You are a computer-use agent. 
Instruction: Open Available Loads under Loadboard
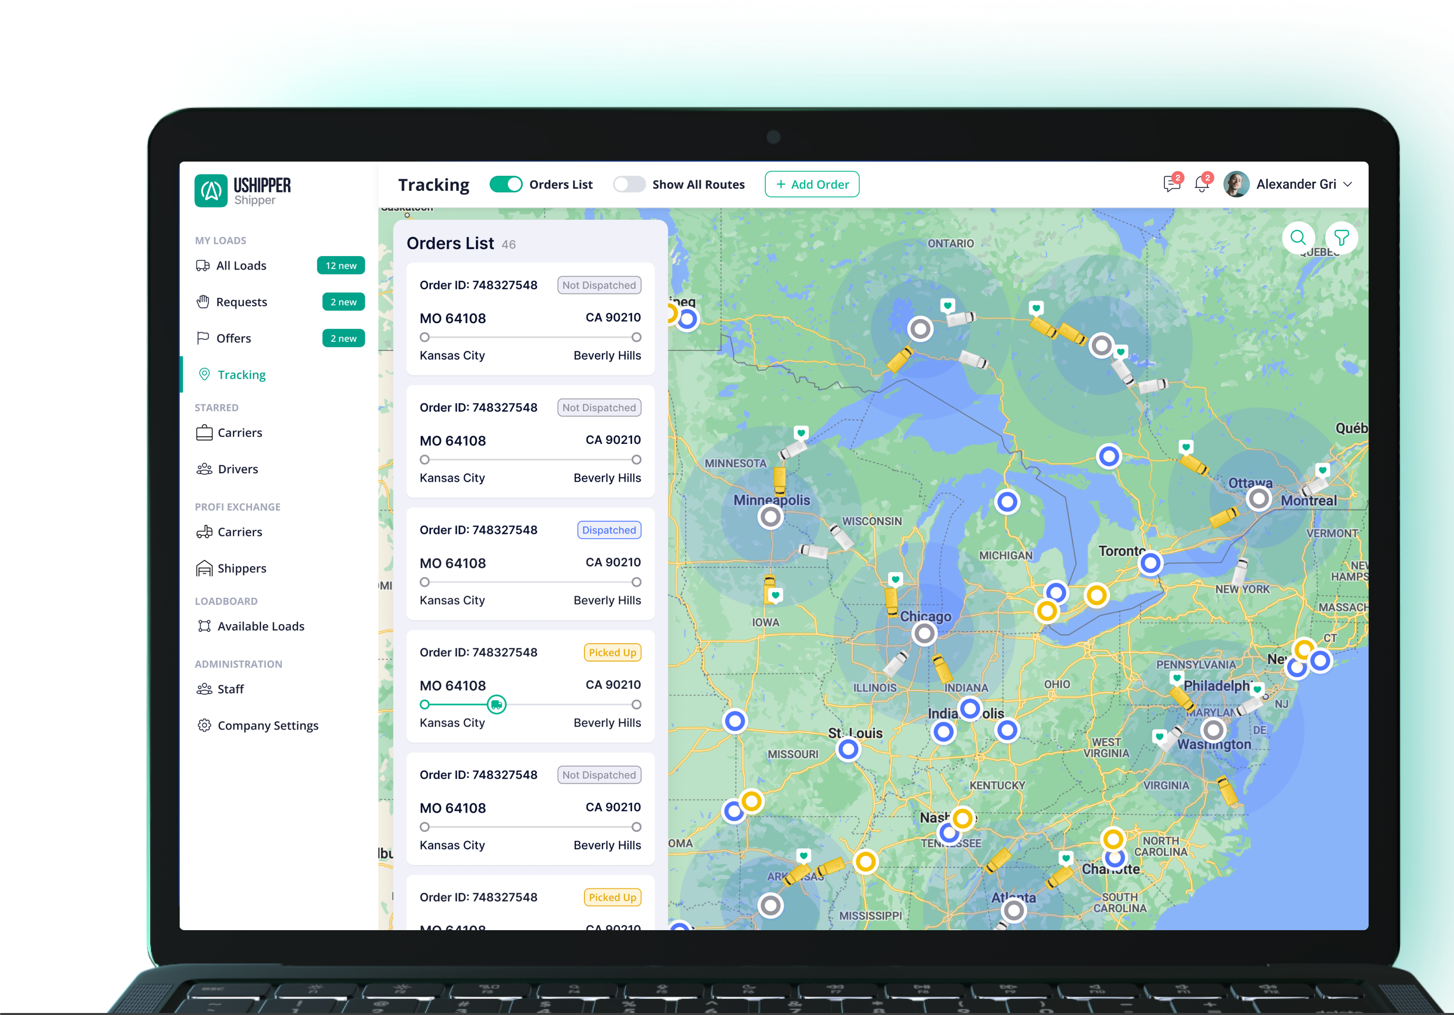260,626
